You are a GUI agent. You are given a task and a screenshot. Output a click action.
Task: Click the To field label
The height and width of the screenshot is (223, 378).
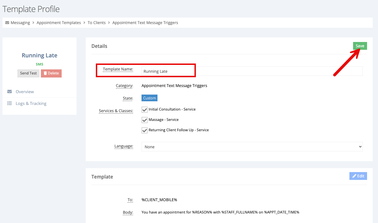(130, 200)
